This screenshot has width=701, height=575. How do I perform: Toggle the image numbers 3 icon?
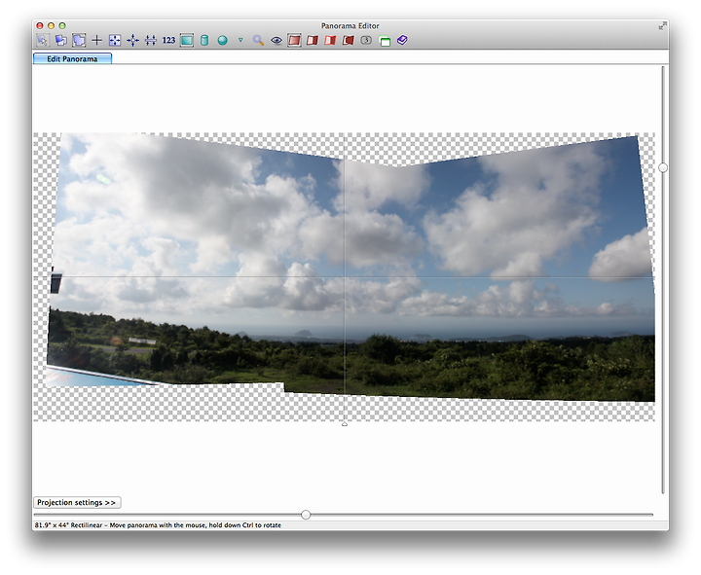click(366, 40)
